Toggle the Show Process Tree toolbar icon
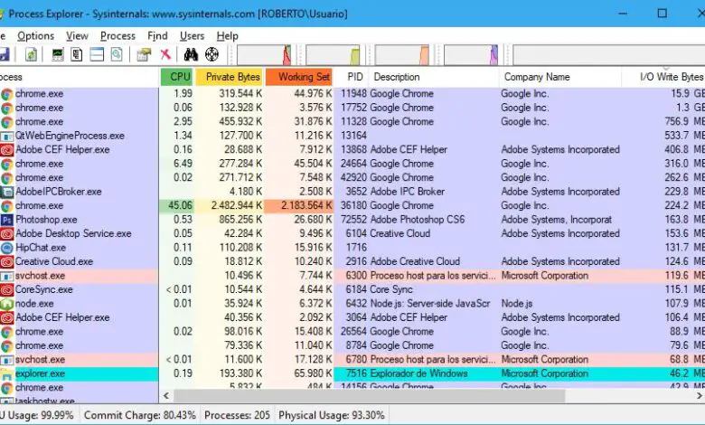This screenshot has height=425, width=705. pos(77,54)
